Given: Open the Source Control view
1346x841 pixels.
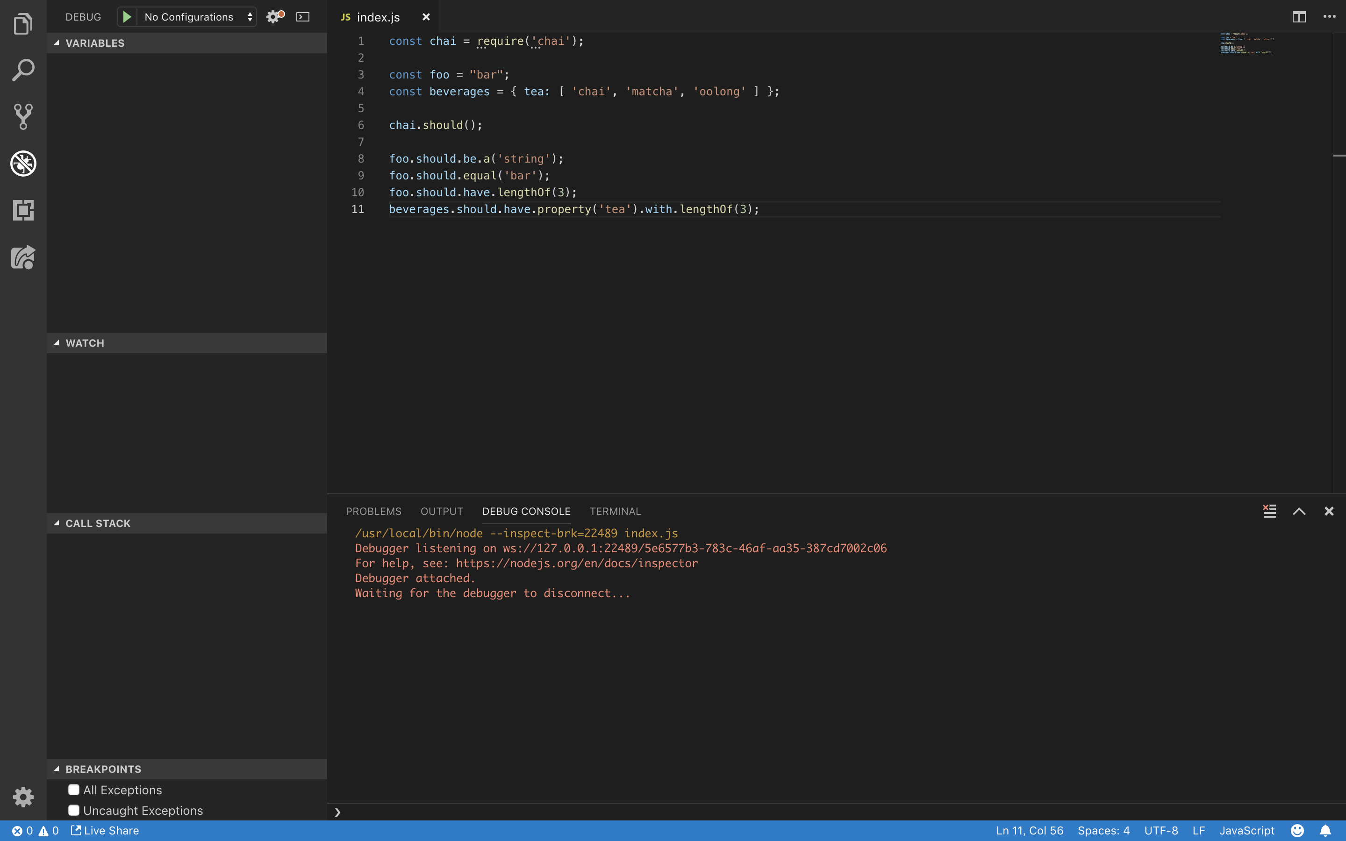Looking at the screenshot, I should coord(23,117).
